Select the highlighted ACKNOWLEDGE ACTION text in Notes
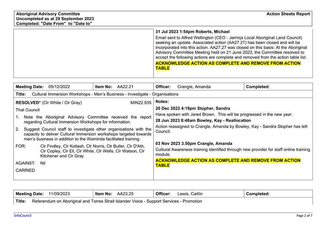This screenshot has height=230, width=326. click(x=228, y=163)
